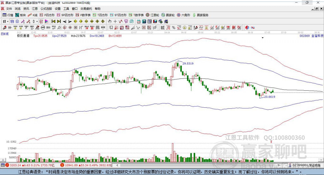Open the 江恩 menu

click(35, 9)
